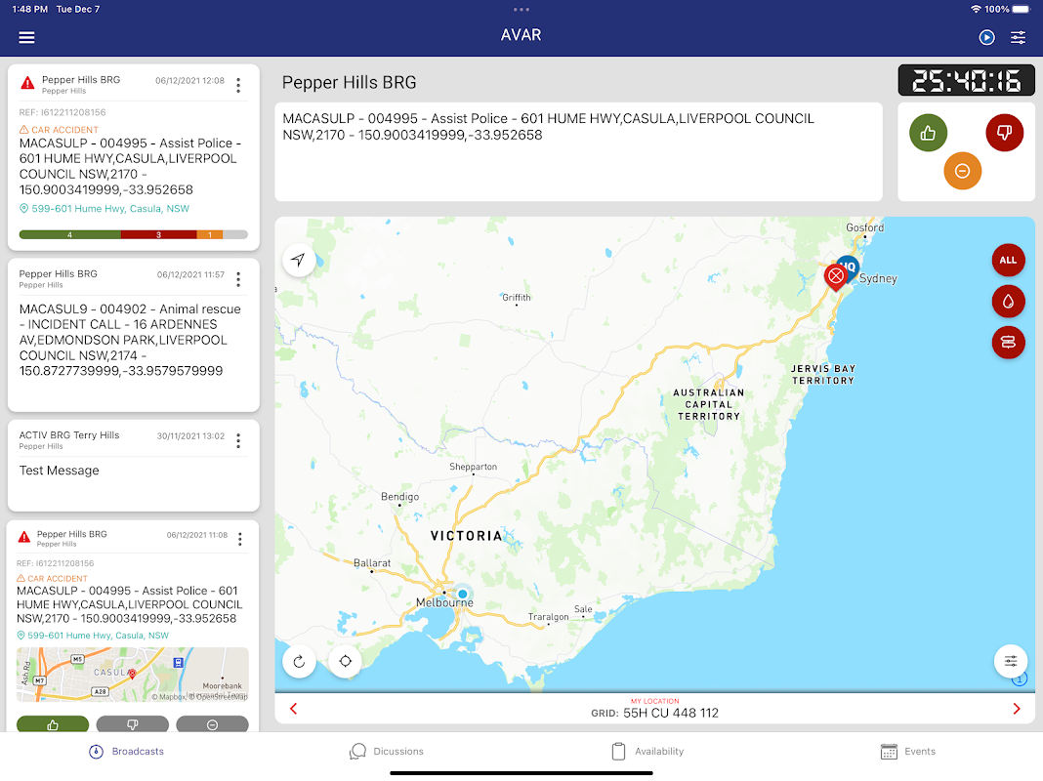Open options for first Pepper Hills broadcast
Image resolution: width=1043 pixels, height=781 pixels.
[x=238, y=86]
